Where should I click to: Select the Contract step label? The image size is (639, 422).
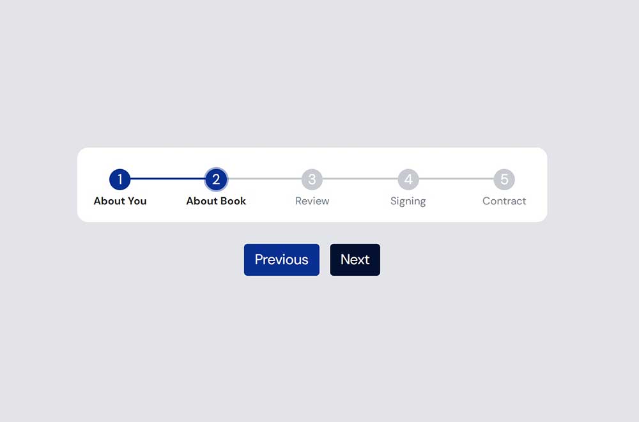pyautogui.click(x=504, y=201)
